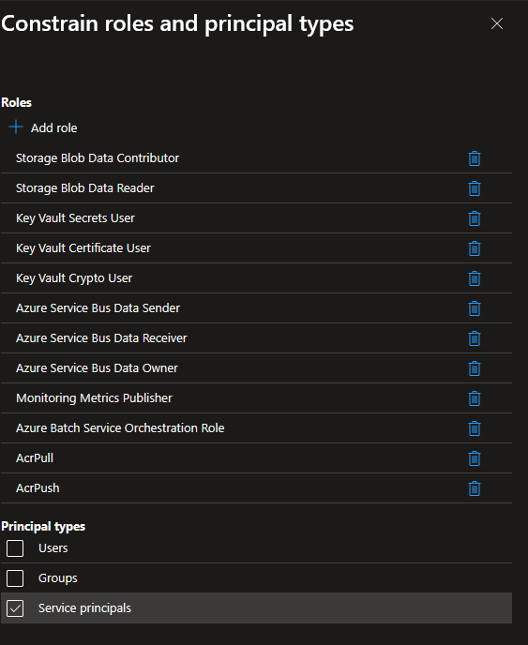Enable the Users principal type checkbox
Screen dimensions: 528x645
pyautogui.click(x=15, y=548)
